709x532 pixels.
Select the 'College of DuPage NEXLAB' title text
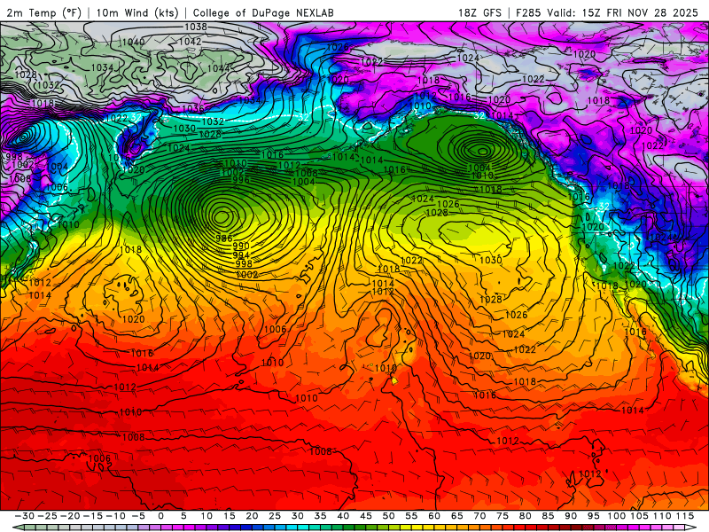point(263,12)
